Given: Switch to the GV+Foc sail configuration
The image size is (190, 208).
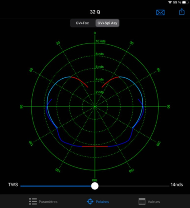Looking at the screenshot, I should 82,23.
